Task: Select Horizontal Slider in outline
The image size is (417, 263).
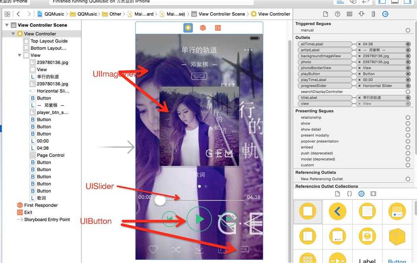Action: pyautogui.click(x=49, y=91)
